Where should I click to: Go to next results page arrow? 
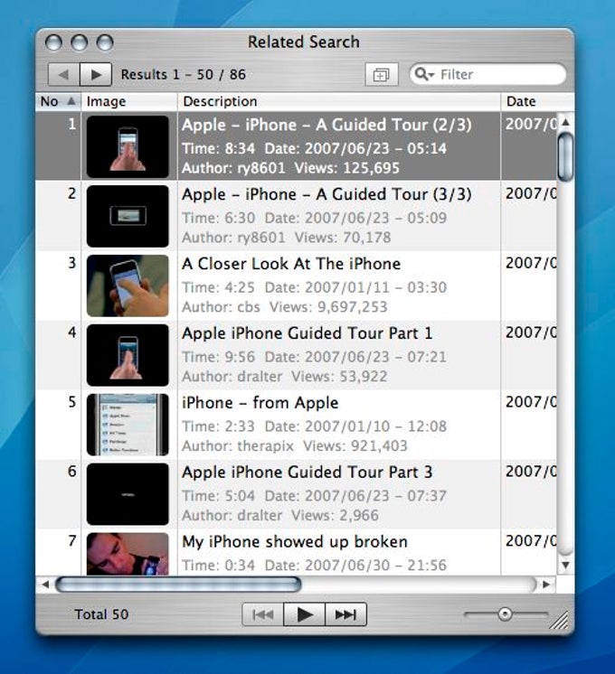96,74
